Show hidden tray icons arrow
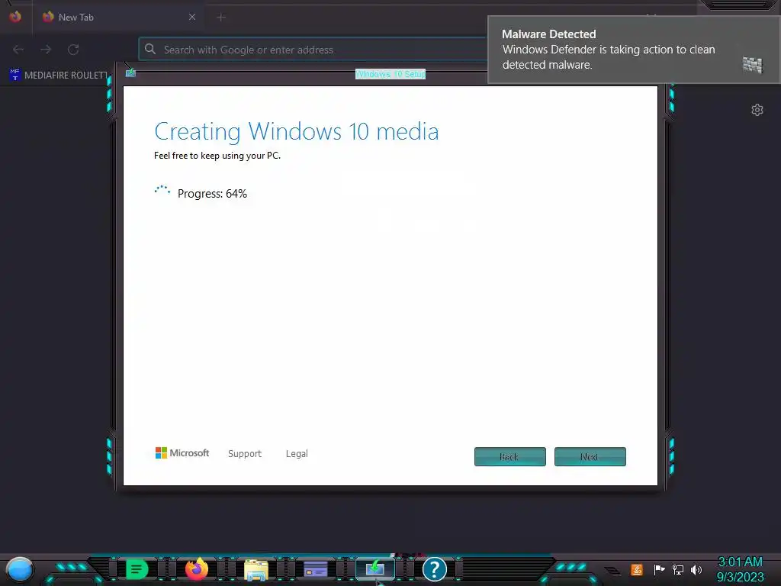This screenshot has height=586, width=781. pos(613,571)
